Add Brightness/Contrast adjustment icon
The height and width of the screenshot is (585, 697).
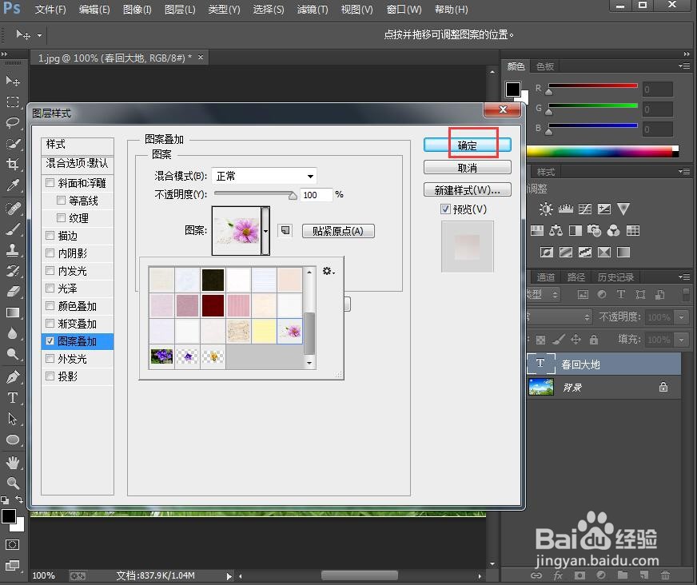click(x=546, y=209)
